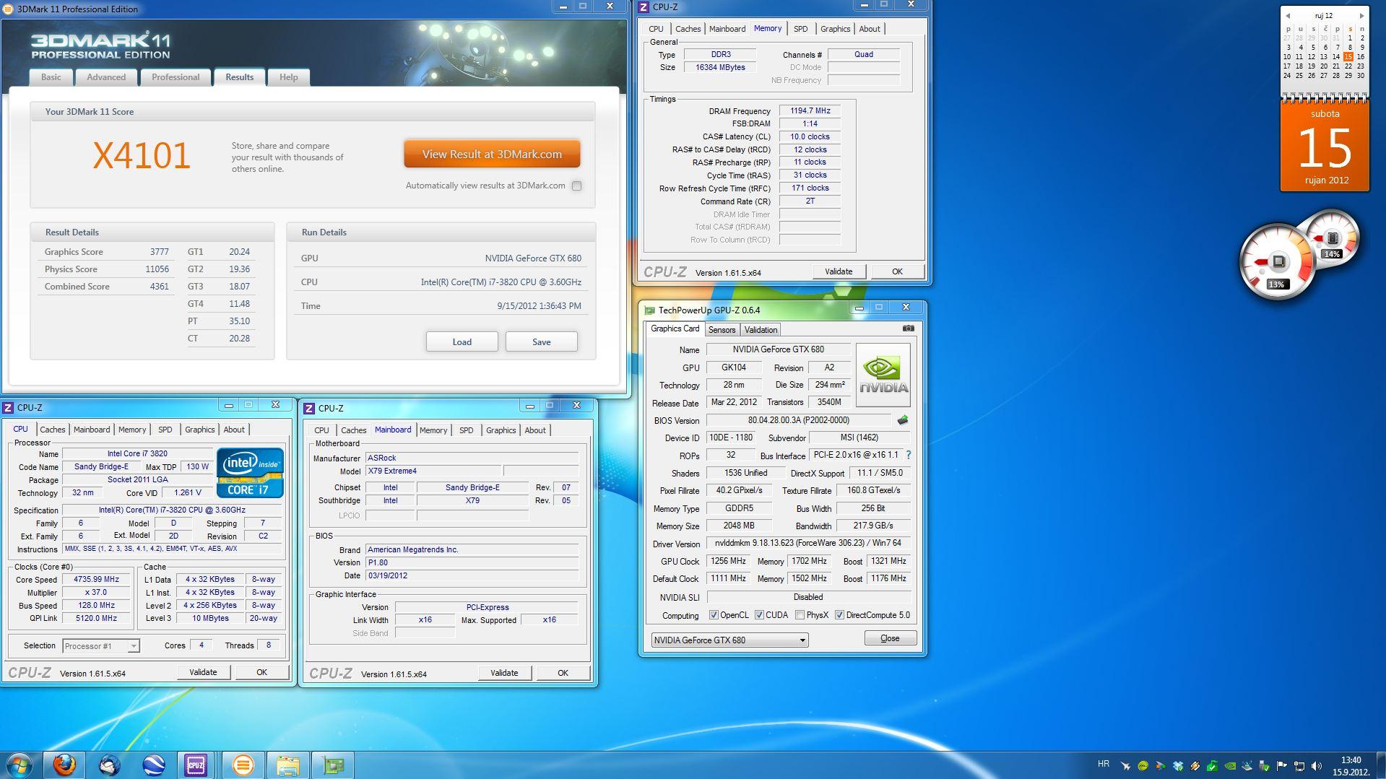Image resolution: width=1386 pixels, height=779 pixels.
Task: Open Google Earth from the taskbar
Action: click(x=153, y=765)
